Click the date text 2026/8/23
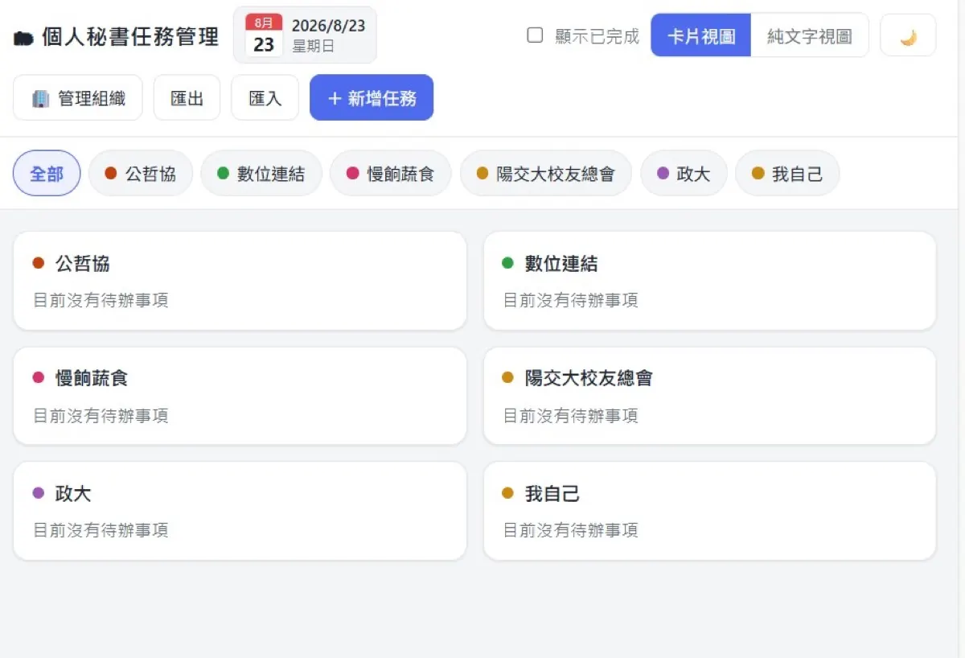Viewport: 965px width, 658px height. coord(328,26)
